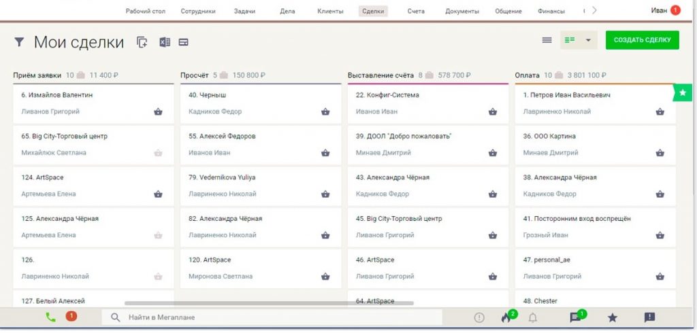697x333 pixels.
Task: Click the basket icon on Конфиг-Система deal
Action: 492,111
